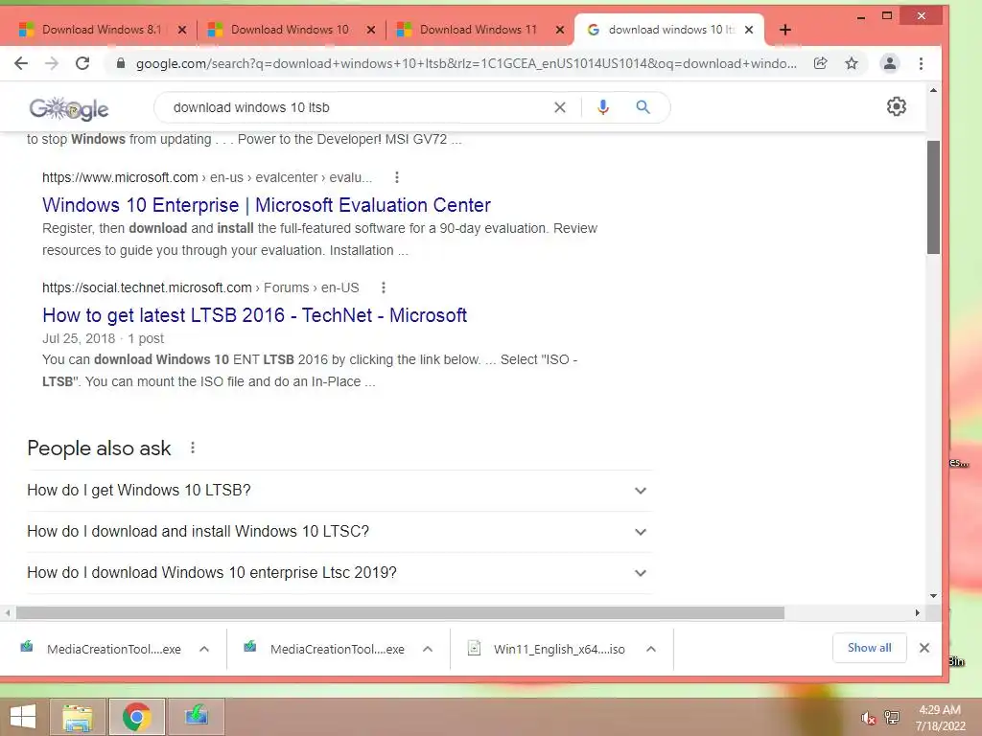982x736 pixels.
Task: Open File Explorer from taskbar
Action: (78, 717)
